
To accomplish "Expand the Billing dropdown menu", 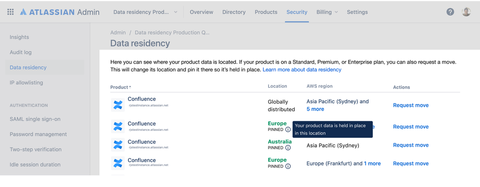I will pos(327,12).
